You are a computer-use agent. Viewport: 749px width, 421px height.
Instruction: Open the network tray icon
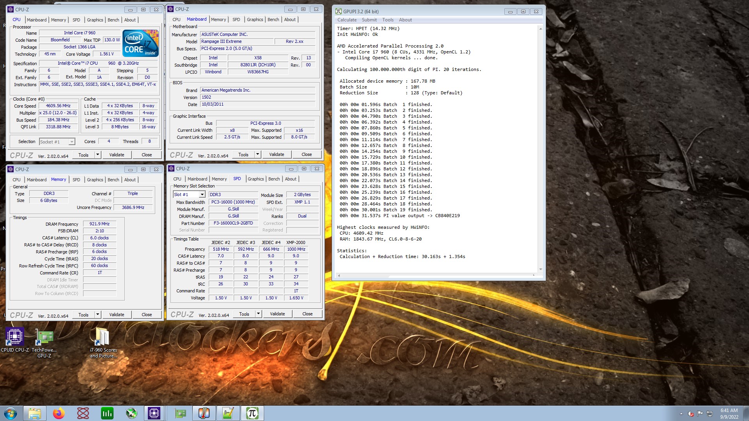pos(710,414)
